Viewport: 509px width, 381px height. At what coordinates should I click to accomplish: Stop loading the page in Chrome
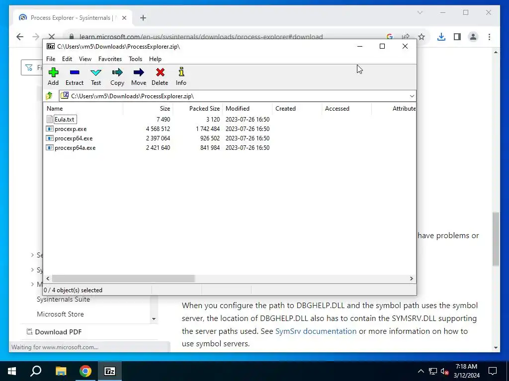(x=52, y=37)
